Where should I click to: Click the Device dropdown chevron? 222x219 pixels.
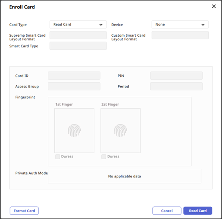pyautogui.click(x=203, y=25)
